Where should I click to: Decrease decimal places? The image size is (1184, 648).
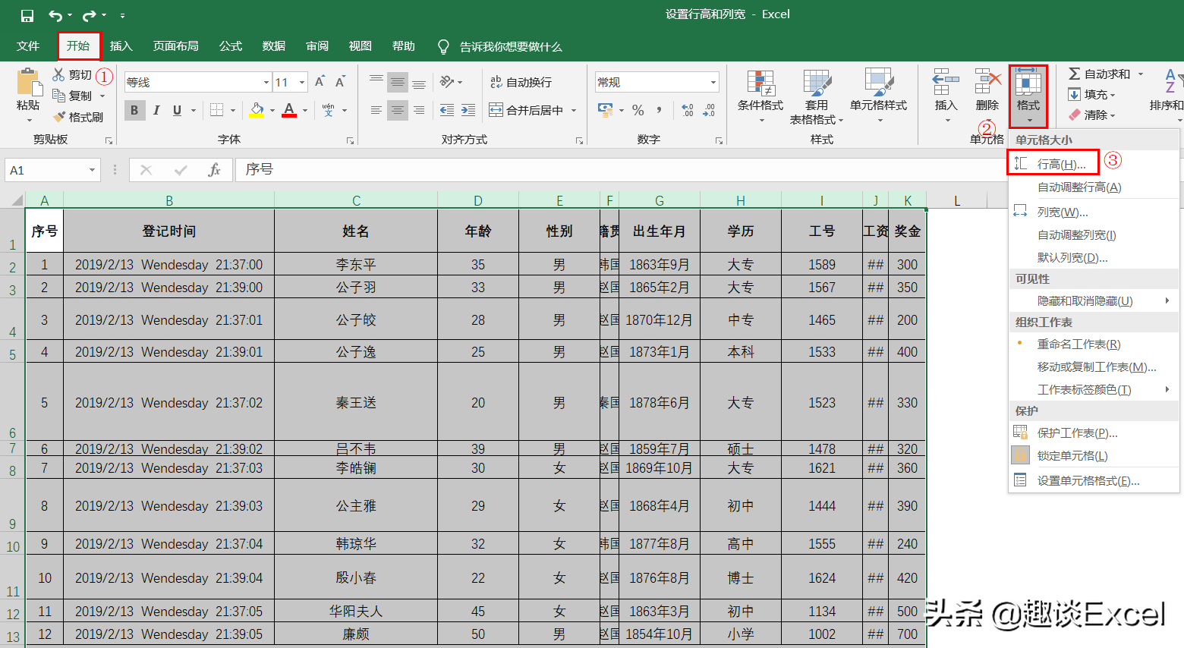coord(709,110)
